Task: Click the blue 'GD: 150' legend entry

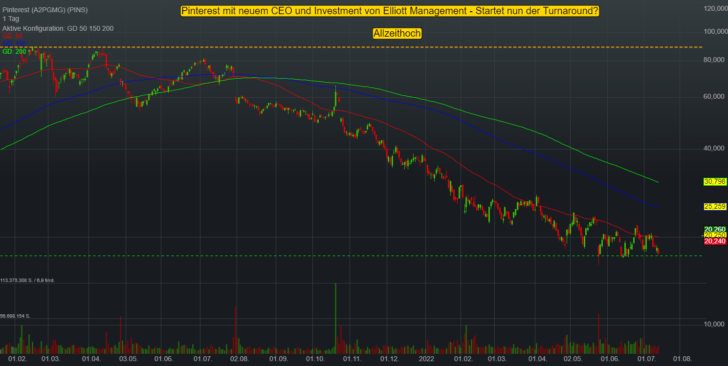Action: [15, 43]
